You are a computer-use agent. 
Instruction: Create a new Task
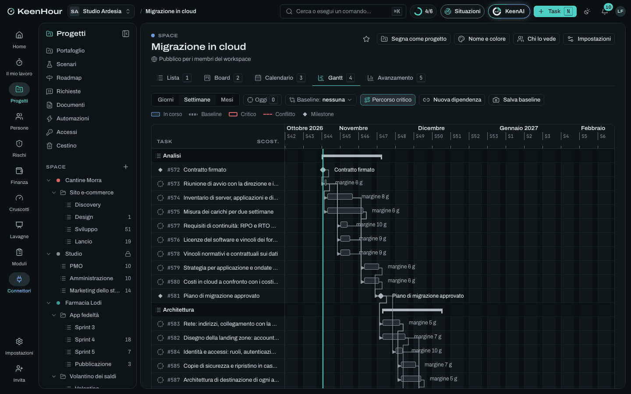[x=555, y=11]
